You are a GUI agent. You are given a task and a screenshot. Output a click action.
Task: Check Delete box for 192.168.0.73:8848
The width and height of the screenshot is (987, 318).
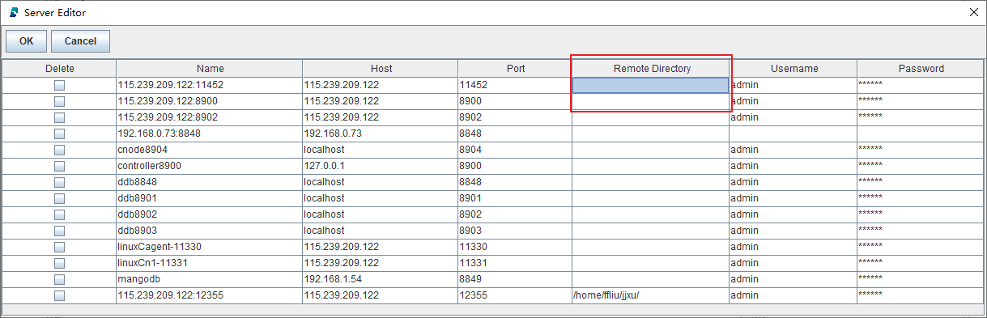(x=59, y=134)
